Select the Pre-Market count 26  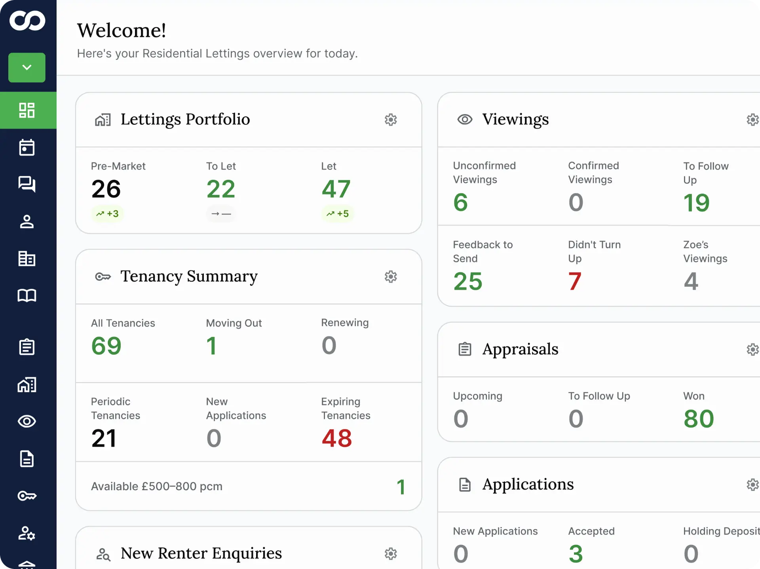[106, 189]
